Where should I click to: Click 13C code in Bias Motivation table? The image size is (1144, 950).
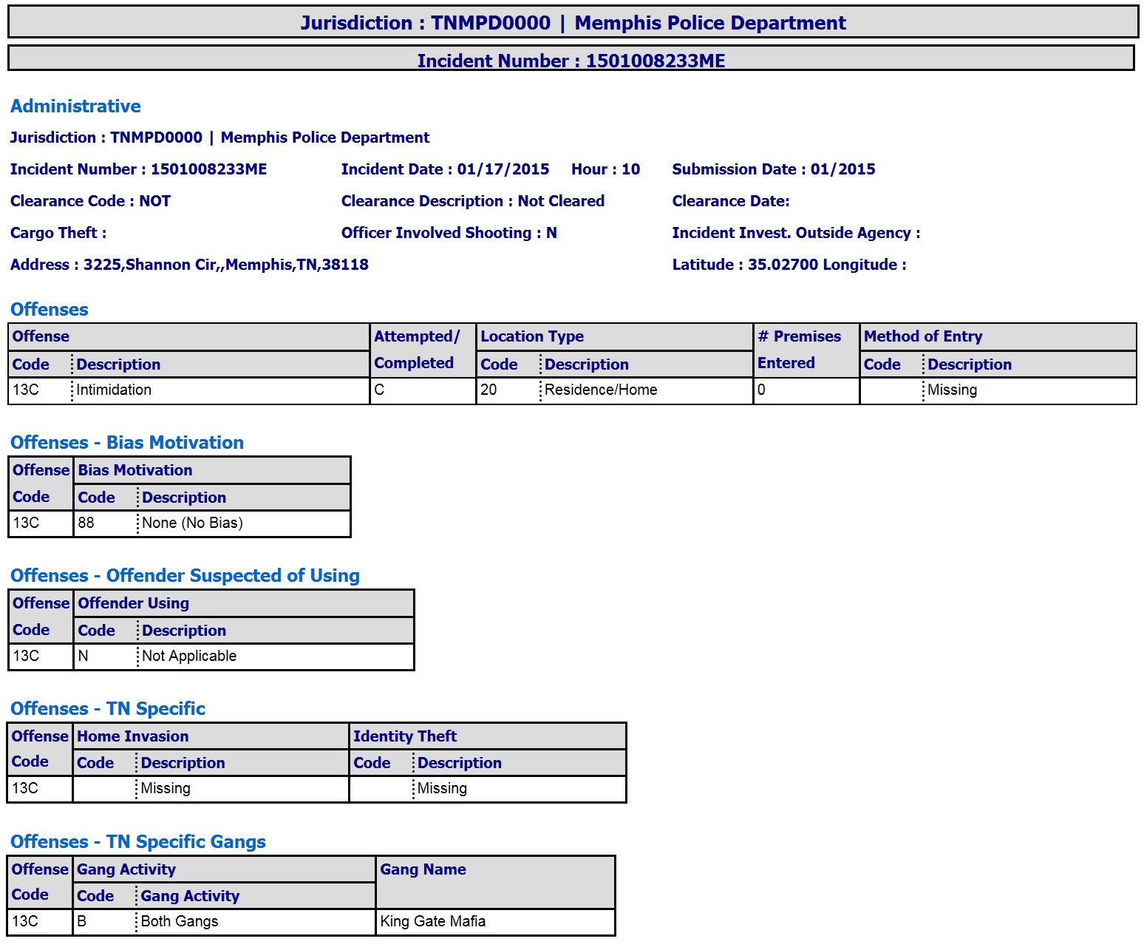(x=41, y=523)
